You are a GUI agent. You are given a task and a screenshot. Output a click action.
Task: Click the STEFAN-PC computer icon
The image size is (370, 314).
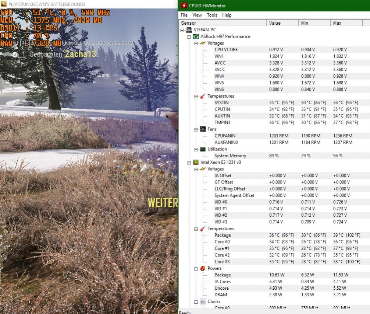189,30
